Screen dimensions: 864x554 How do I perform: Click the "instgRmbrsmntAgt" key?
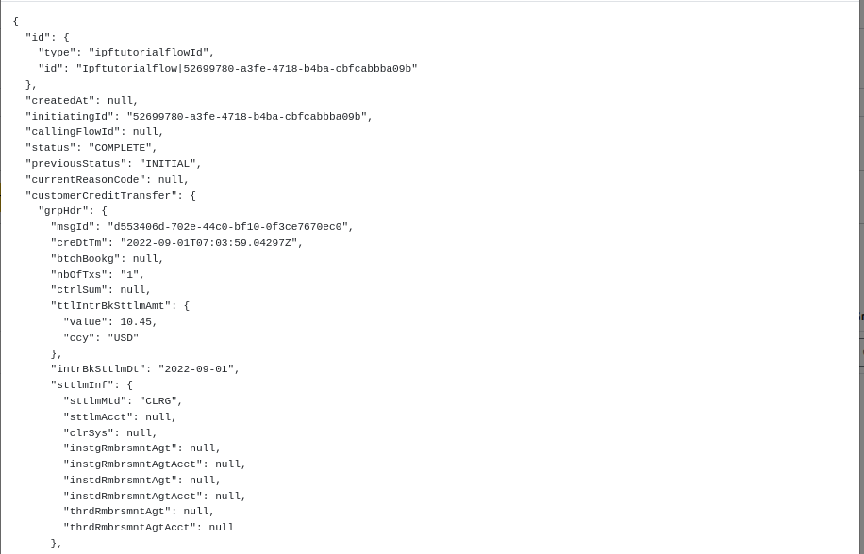[x=120, y=448]
